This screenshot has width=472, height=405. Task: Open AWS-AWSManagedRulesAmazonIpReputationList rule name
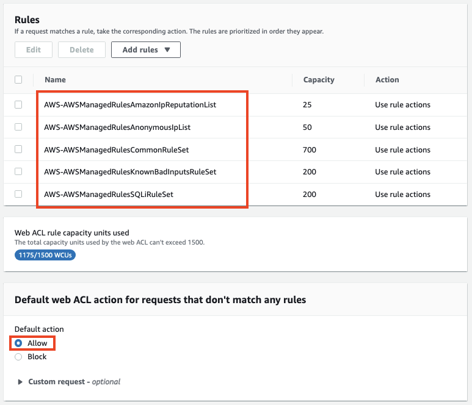pos(130,105)
